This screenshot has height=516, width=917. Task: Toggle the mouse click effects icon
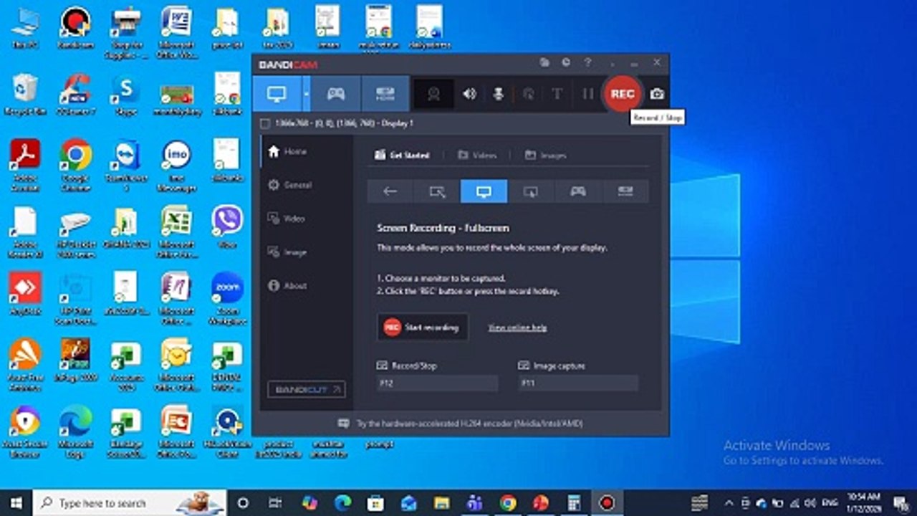point(528,94)
